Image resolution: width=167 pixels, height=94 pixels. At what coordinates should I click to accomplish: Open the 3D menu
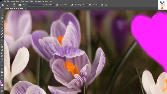36,1
